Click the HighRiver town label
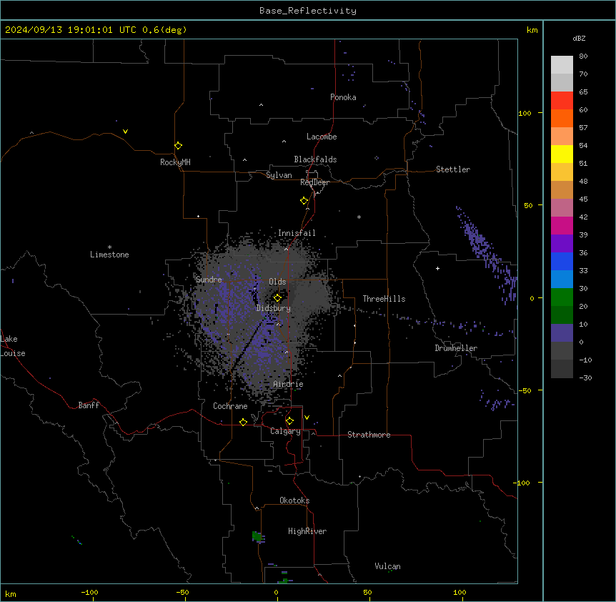616x602 pixels. coord(307,531)
